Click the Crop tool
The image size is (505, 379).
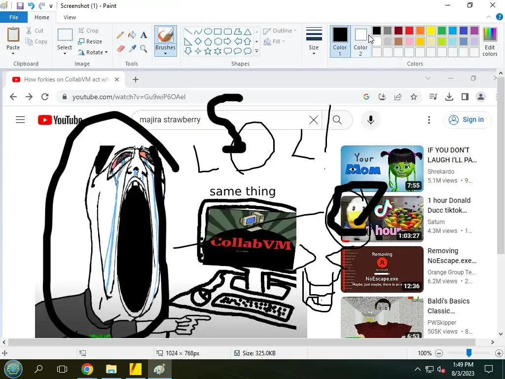(88, 31)
